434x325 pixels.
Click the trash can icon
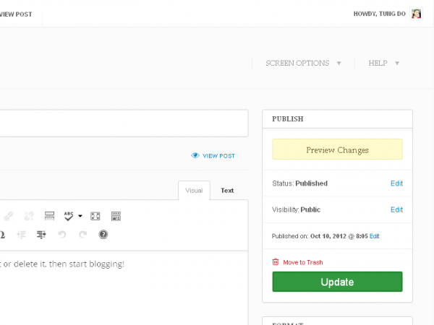(276, 261)
